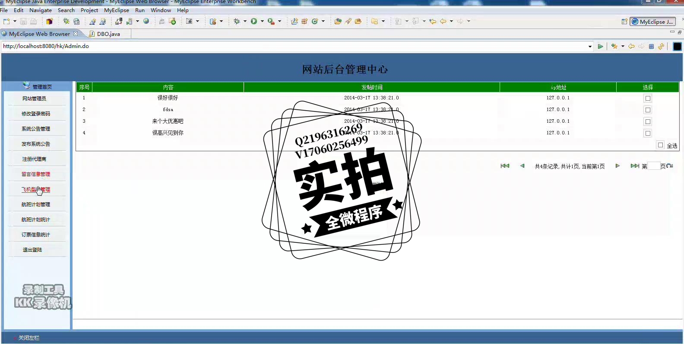Expand the External Tools dropdown arrow
This screenshot has height=344, width=684.
[279, 21]
